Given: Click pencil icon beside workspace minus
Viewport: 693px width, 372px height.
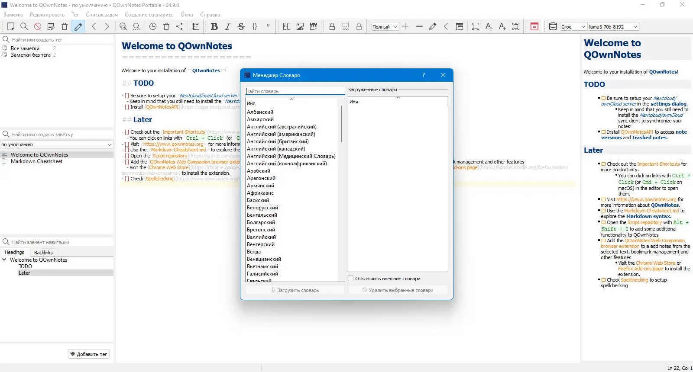Looking at the screenshot, I should click(432, 26).
